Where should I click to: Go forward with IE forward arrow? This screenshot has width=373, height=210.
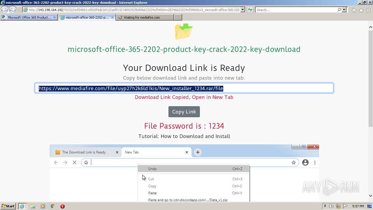click(13, 10)
